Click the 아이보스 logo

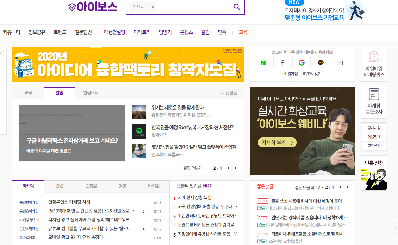coord(93,6)
